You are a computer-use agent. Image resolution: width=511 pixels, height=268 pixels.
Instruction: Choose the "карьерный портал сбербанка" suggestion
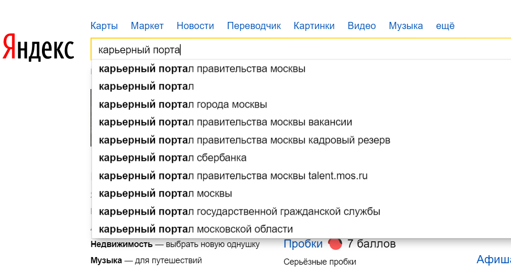coord(173,158)
